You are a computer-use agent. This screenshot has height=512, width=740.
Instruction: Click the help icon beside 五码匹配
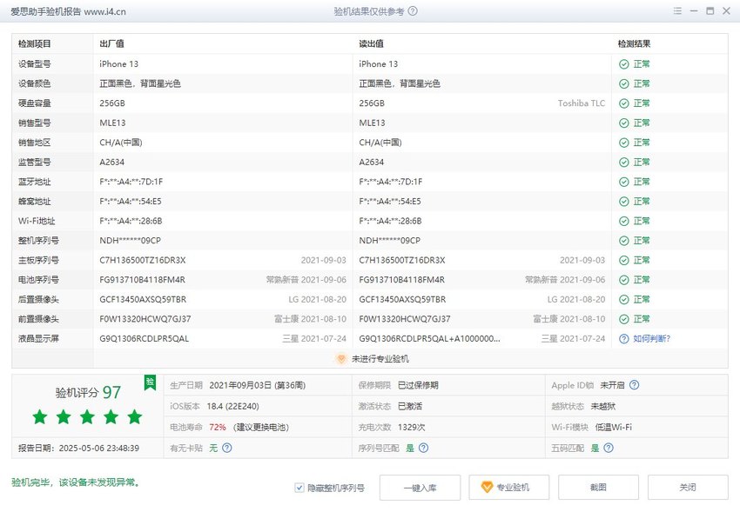[609, 448]
